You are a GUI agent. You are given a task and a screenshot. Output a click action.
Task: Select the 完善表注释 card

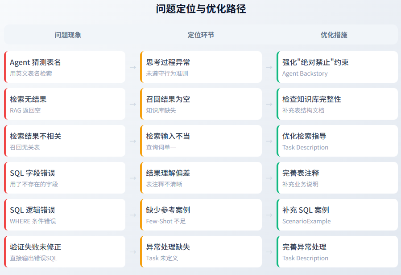click(x=337, y=178)
